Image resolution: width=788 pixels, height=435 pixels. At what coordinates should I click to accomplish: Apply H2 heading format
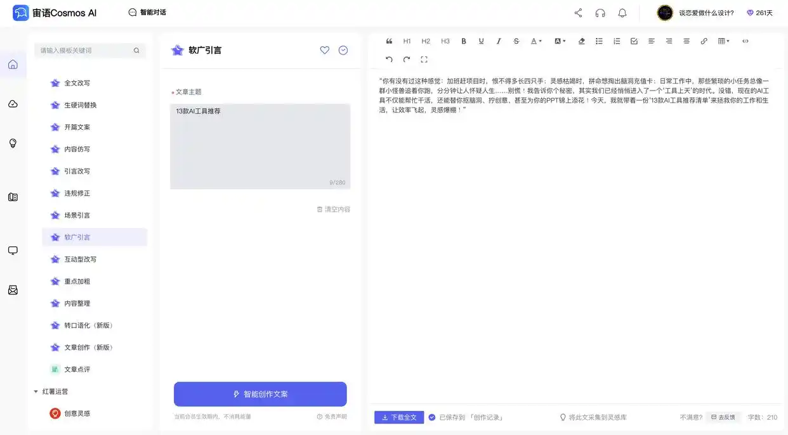click(x=426, y=41)
